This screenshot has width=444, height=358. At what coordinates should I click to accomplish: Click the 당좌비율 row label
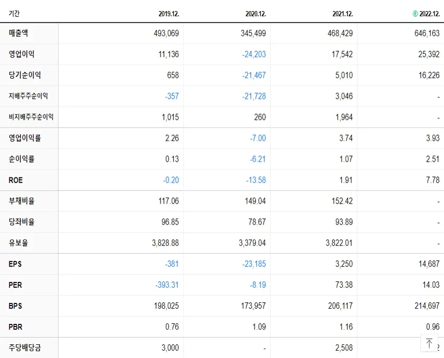22,222
